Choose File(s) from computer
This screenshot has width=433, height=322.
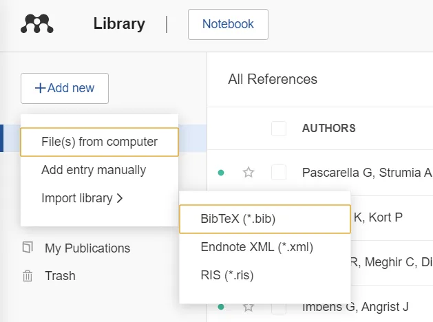pos(99,142)
